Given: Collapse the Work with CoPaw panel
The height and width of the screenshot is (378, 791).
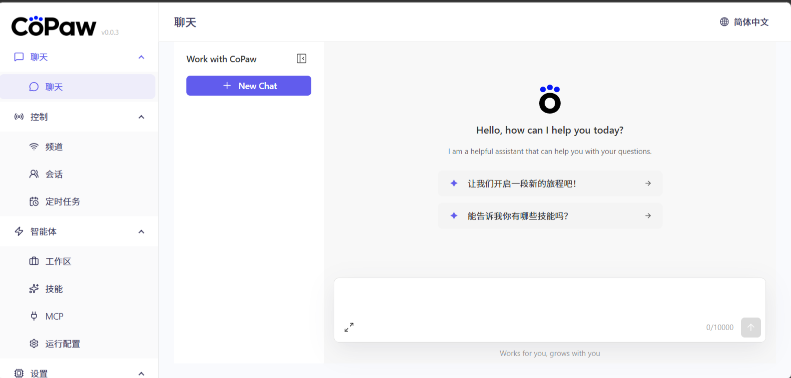Looking at the screenshot, I should [x=301, y=59].
